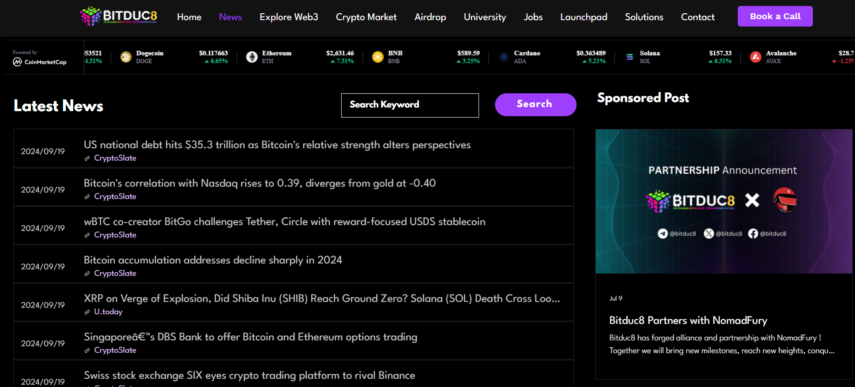Screen dimensions: 855x387
Task: Open Bitcoin's correlation with Nasdaq article
Action: [260, 183]
